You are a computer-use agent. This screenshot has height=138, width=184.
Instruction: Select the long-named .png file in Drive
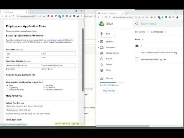point(158,53)
